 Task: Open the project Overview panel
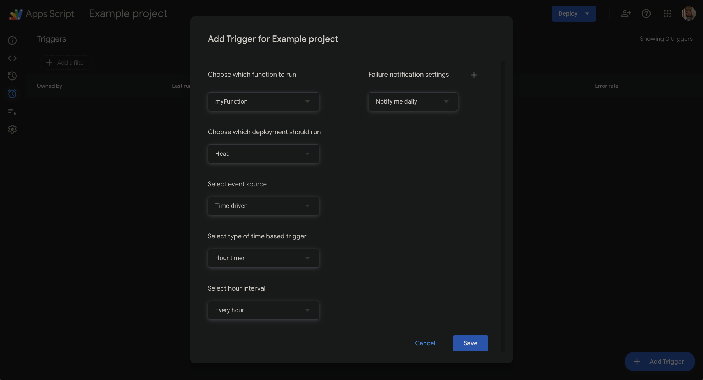pos(12,40)
